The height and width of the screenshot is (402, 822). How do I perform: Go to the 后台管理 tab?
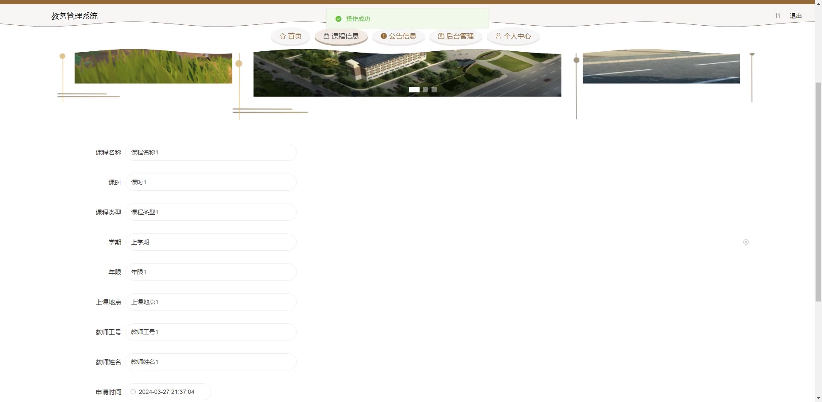(456, 36)
